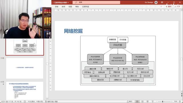Click the 搜索引擎优化 box in the diagram
Screen dimensions: 183x103
94,76
